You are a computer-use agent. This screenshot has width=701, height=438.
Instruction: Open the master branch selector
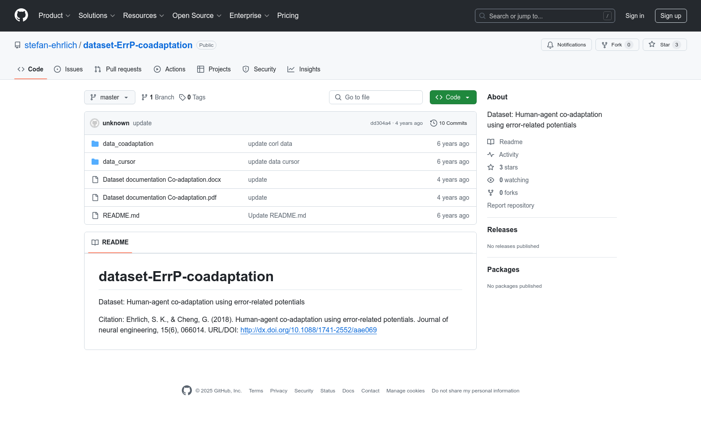[x=110, y=97]
